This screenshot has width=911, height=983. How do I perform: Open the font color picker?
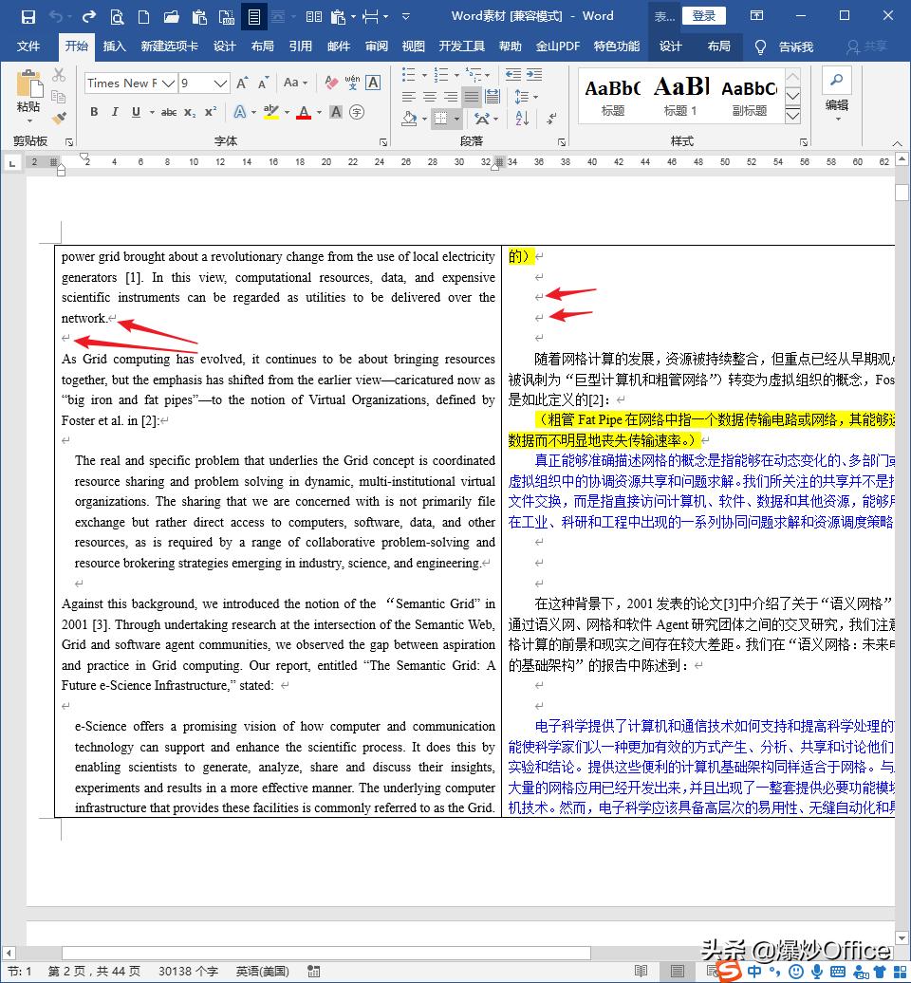point(305,111)
